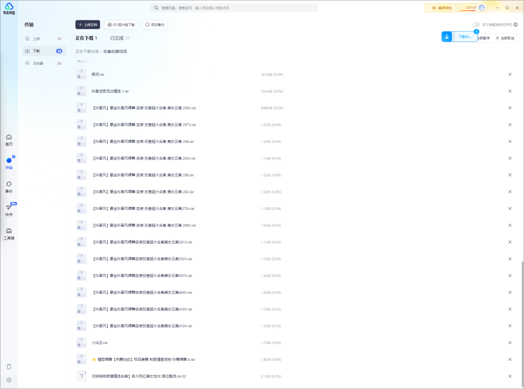Viewport: 524px width, 389px height.
Task: Click the BT/磁力链下载 button
Action: pyautogui.click(x=121, y=25)
